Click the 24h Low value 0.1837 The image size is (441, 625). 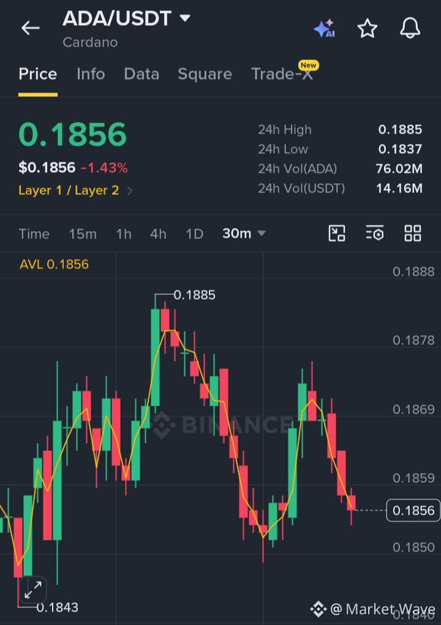(400, 149)
